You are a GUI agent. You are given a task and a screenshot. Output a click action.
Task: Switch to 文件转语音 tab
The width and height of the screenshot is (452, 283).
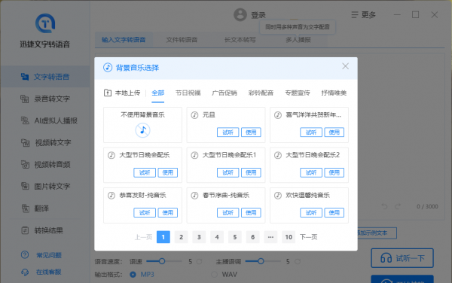click(x=182, y=40)
